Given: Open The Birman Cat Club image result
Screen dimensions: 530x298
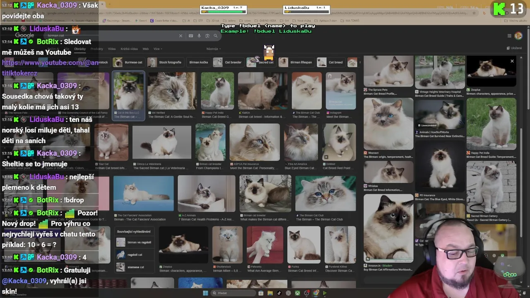Looking at the screenshot, I should tap(306, 91).
